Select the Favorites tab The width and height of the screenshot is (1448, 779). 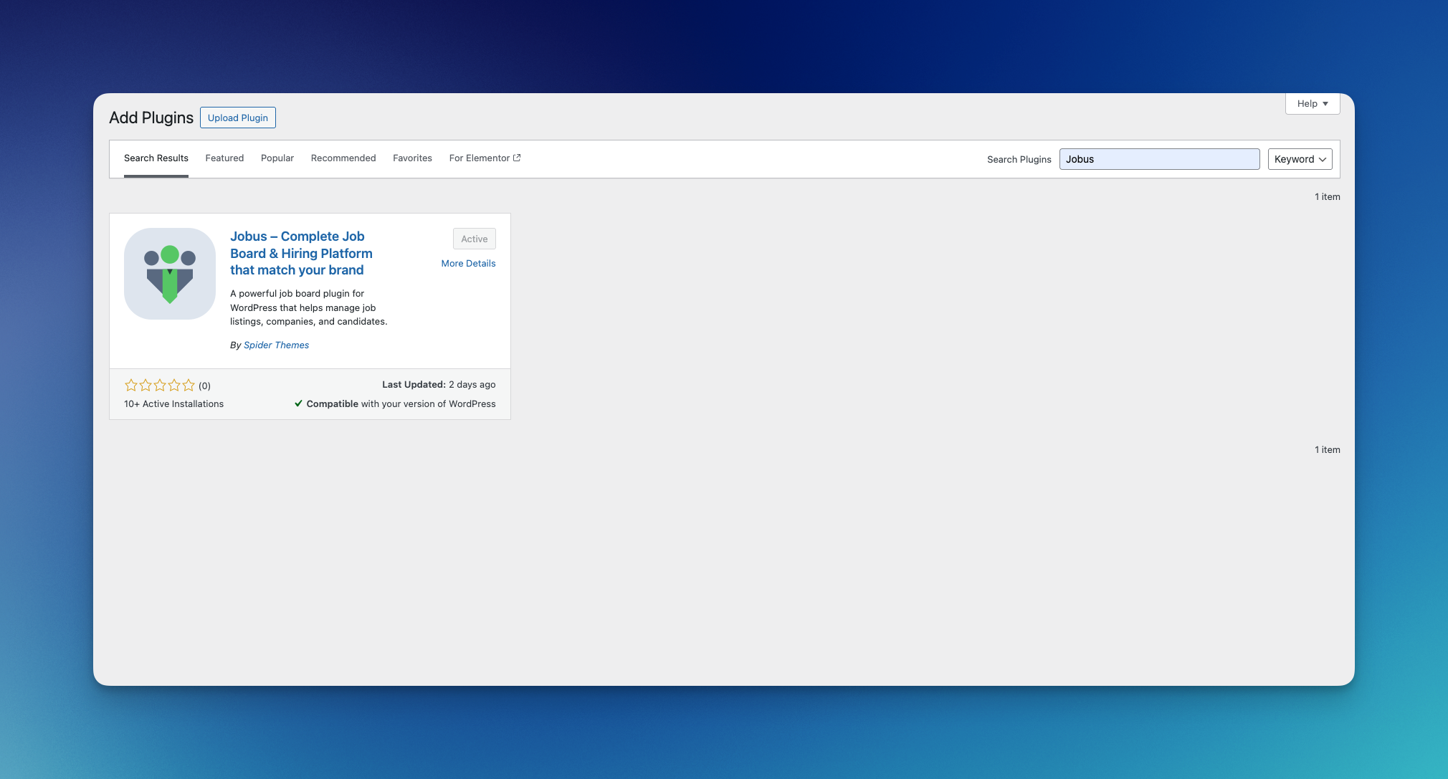click(x=412, y=158)
